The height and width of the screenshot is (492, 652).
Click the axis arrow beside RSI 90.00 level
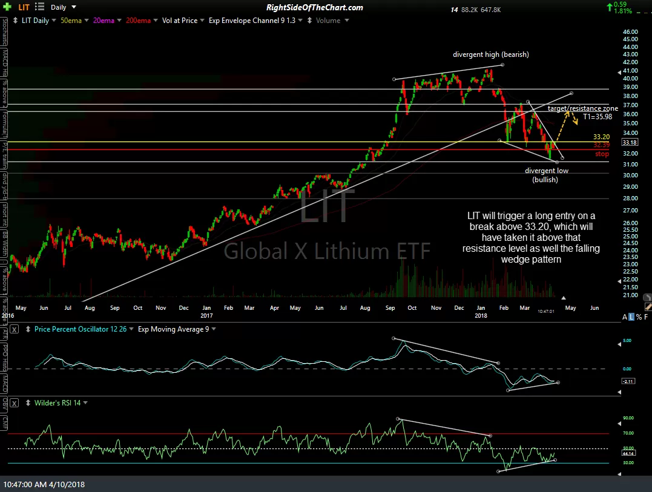(619, 424)
